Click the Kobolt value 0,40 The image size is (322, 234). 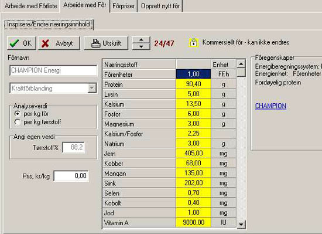tap(193, 202)
